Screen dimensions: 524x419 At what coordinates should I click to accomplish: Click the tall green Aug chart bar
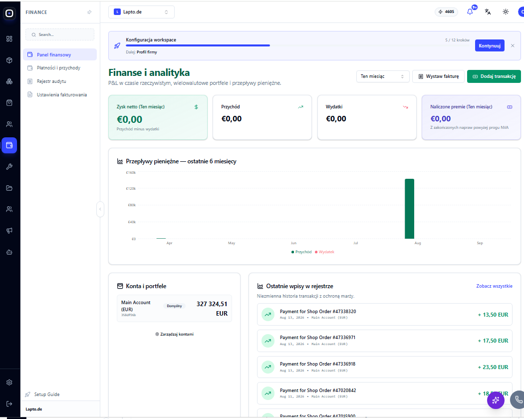(409, 209)
